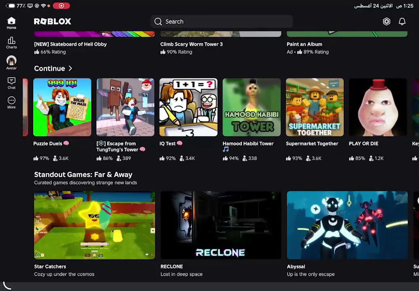This screenshot has height=291, width=419.
Task: Open Escape from TungTung's Tower thumbnail
Action: click(125, 107)
